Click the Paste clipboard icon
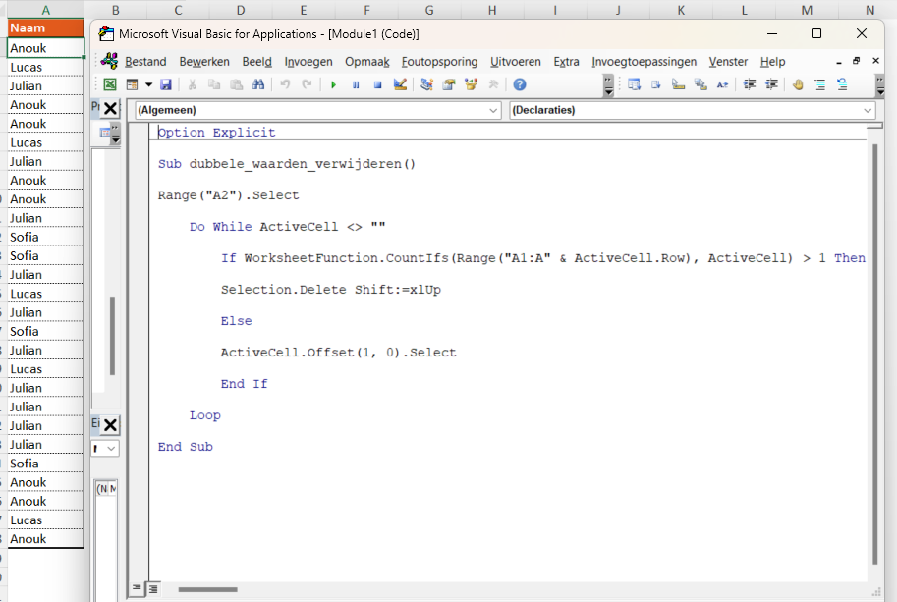The image size is (897, 602). [x=236, y=84]
